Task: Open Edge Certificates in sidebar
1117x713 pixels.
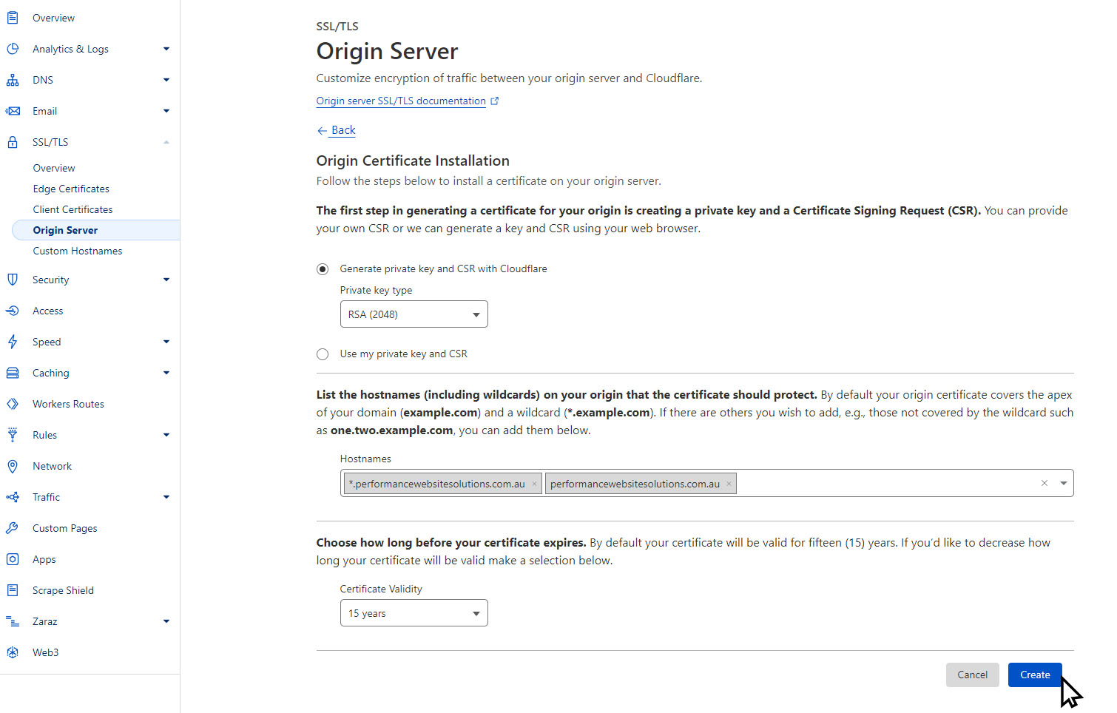Action: click(x=71, y=189)
